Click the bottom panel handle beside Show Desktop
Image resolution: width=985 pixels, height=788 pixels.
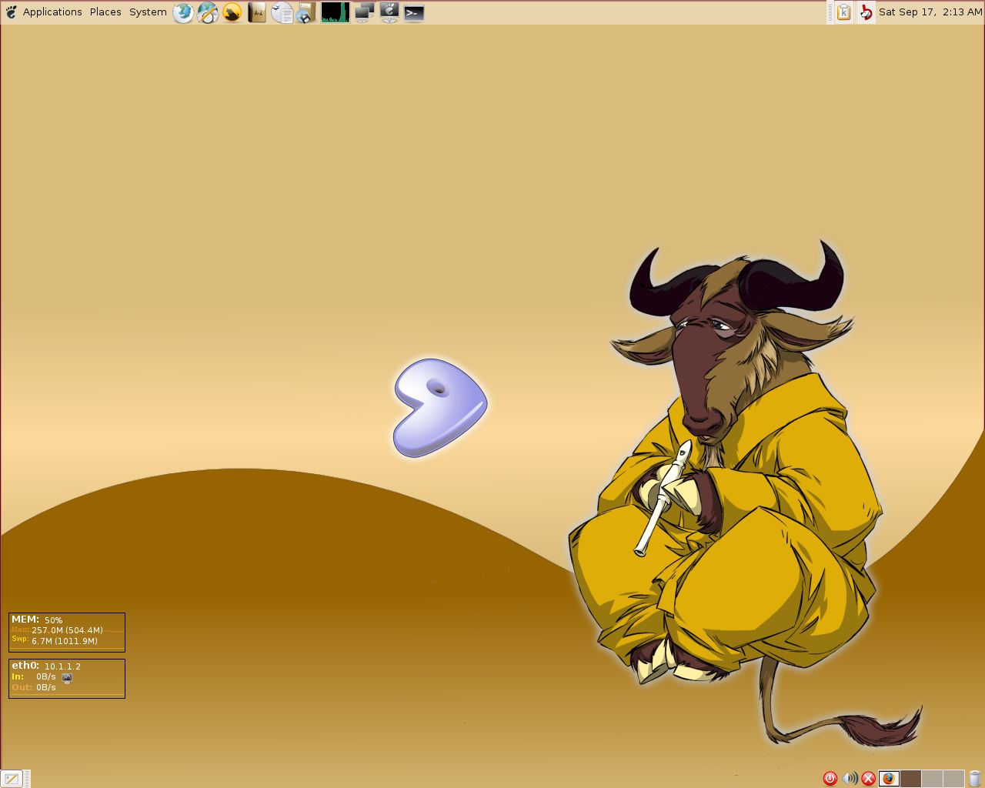[27, 779]
